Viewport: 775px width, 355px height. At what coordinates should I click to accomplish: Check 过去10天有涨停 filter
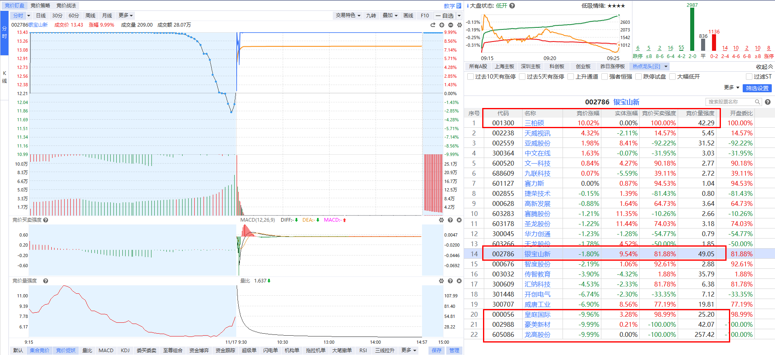tap(470, 77)
